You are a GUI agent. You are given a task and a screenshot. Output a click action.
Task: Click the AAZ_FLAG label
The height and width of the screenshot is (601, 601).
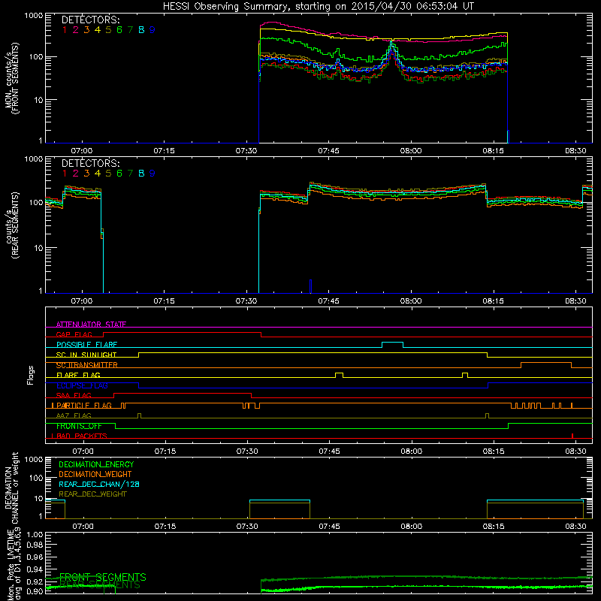[x=74, y=415]
